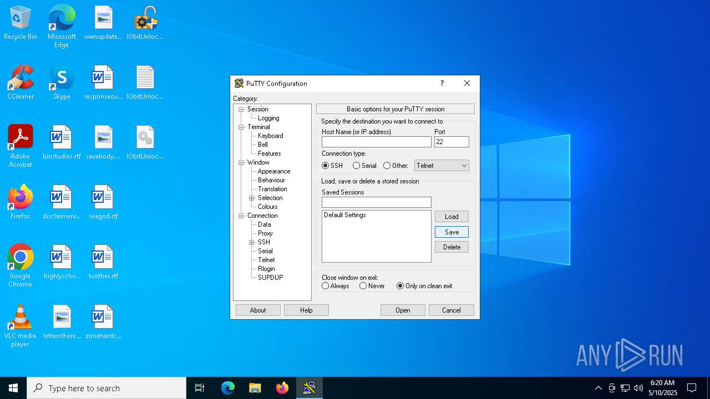710x399 pixels.
Task: Select the highlyscho Word document icon
Action: pos(62,263)
